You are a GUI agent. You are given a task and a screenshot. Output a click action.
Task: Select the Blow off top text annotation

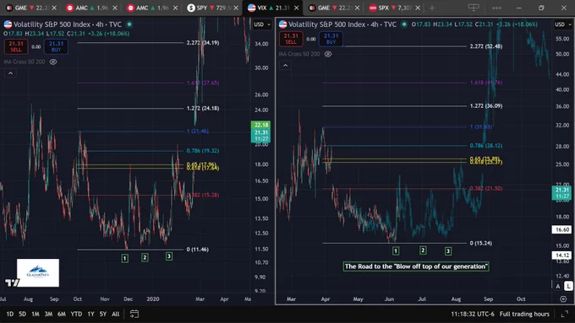point(416,266)
